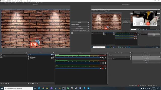
Task: Toggle visibility of the BM100FX source
Action: click(x=52, y=59)
